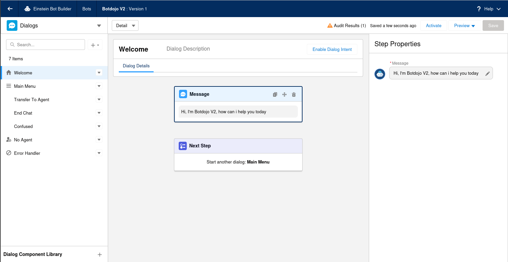
Task: Click the bot avatar in Step Properties
Action: [x=380, y=74]
